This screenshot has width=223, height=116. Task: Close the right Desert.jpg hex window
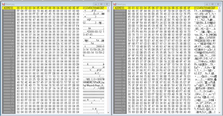pos(218,4)
